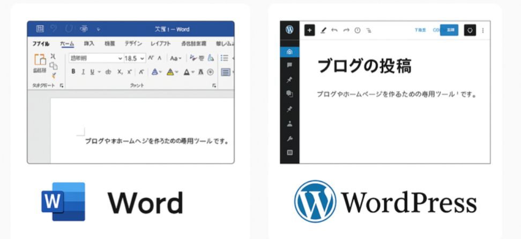Viewport: 521px width, 239px height.
Task: Open the Text Effects dropdown arrow
Action: pos(160,72)
